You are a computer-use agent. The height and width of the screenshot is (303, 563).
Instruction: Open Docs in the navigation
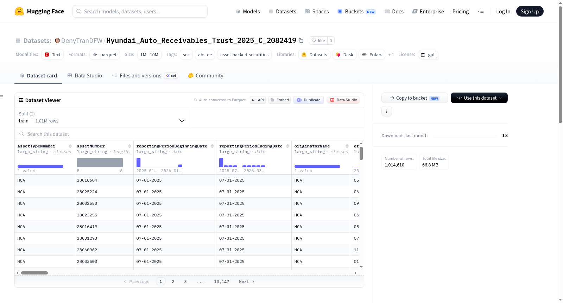pos(394,11)
